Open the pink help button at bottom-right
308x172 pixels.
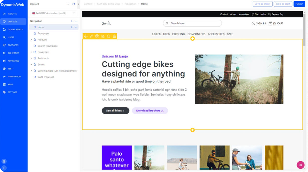coord(301,165)
